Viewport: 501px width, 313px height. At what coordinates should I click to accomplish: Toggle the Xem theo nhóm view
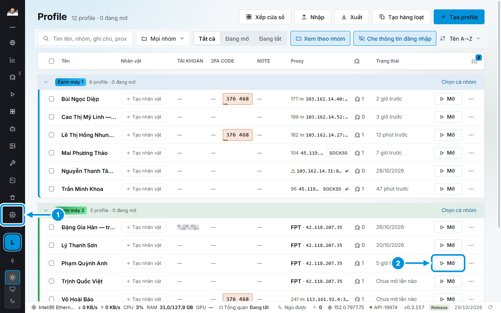(x=320, y=39)
